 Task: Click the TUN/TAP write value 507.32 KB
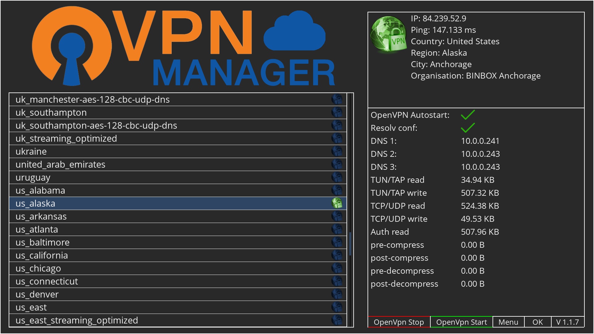click(x=480, y=193)
